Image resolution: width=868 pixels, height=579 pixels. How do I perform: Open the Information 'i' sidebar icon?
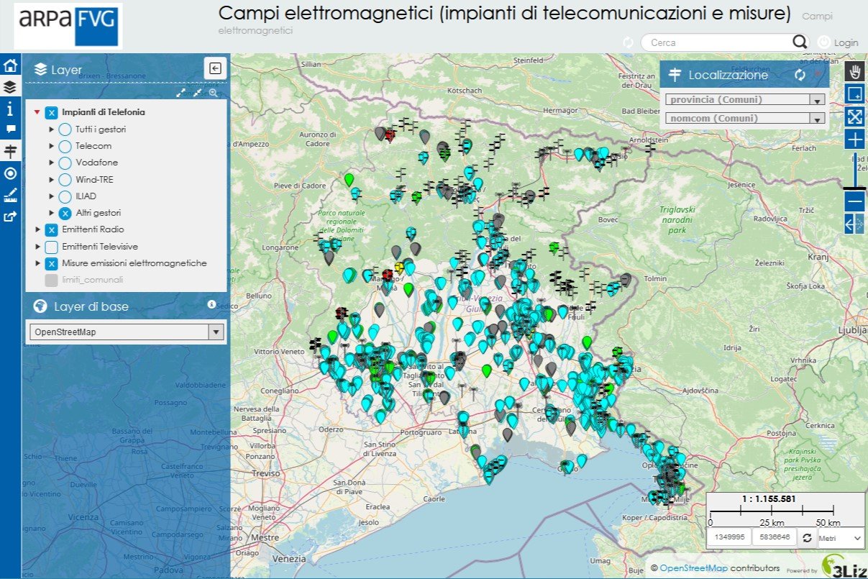pos(10,109)
